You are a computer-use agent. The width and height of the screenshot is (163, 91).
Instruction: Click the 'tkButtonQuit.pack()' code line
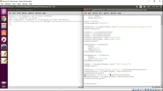pyautogui.click(x=93, y=52)
